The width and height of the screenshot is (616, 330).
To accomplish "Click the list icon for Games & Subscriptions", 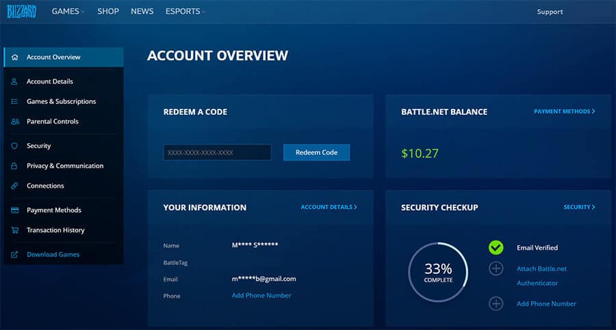I will point(14,101).
